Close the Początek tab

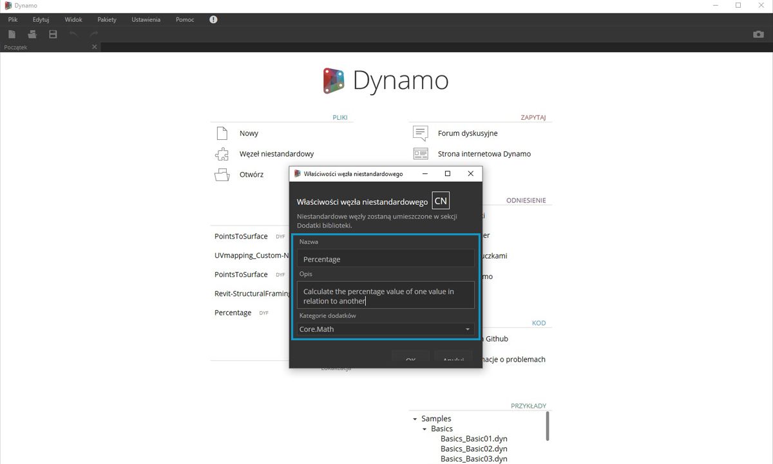point(95,47)
